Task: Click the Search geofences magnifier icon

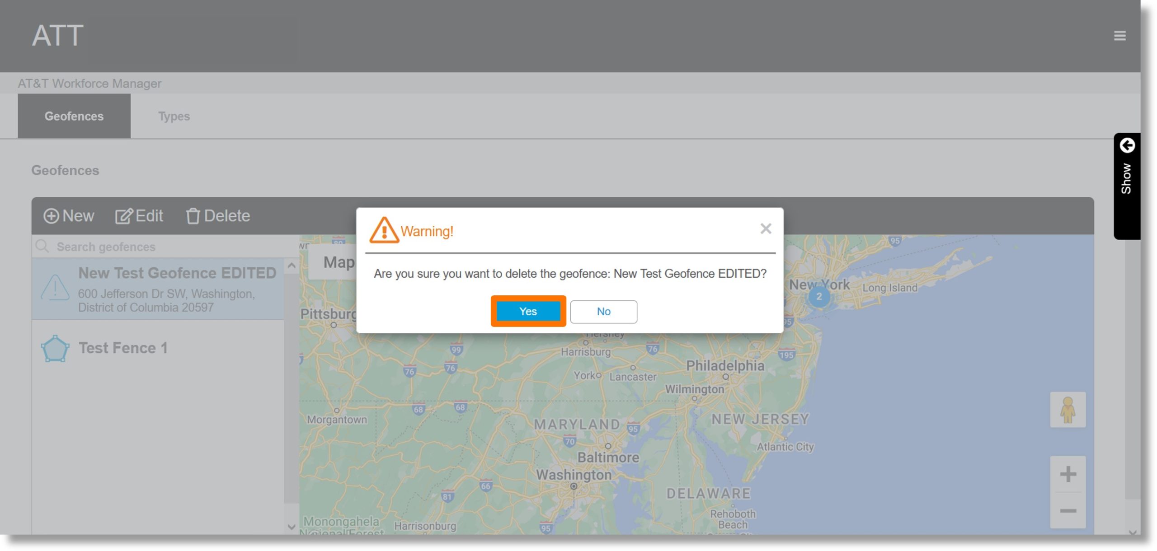Action: coord(43,246)
